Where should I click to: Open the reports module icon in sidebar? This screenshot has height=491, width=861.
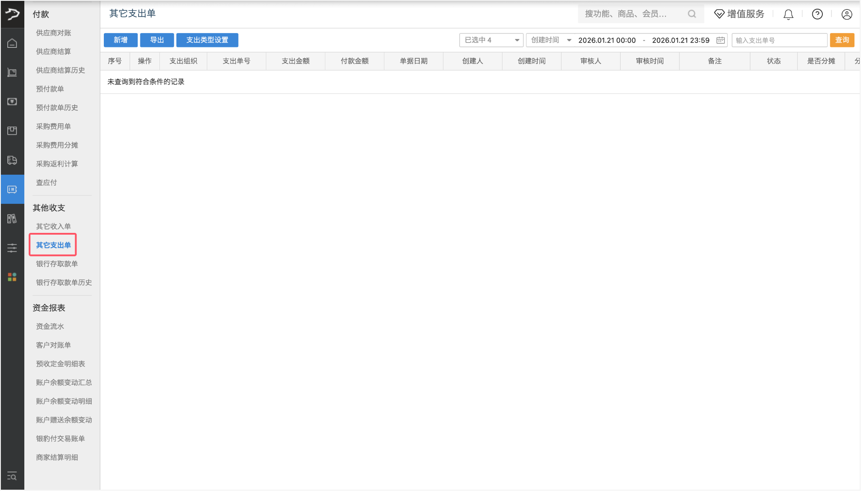coord(12,219)
